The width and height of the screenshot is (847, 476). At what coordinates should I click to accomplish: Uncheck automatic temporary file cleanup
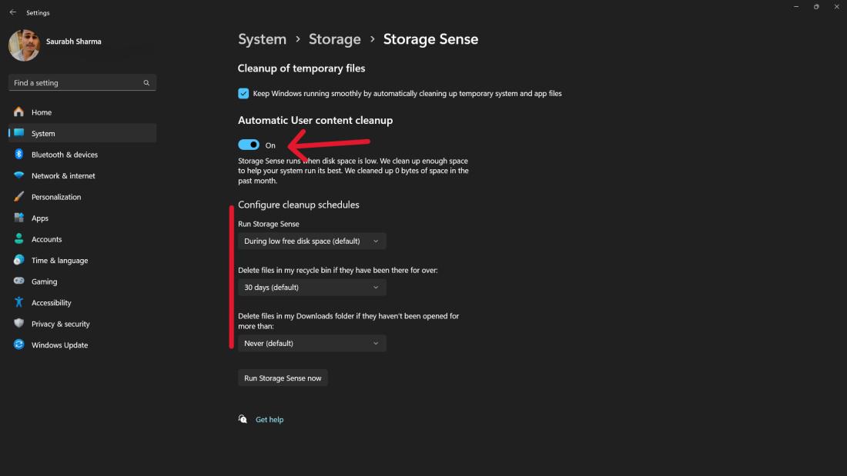[x=243, y=94]
